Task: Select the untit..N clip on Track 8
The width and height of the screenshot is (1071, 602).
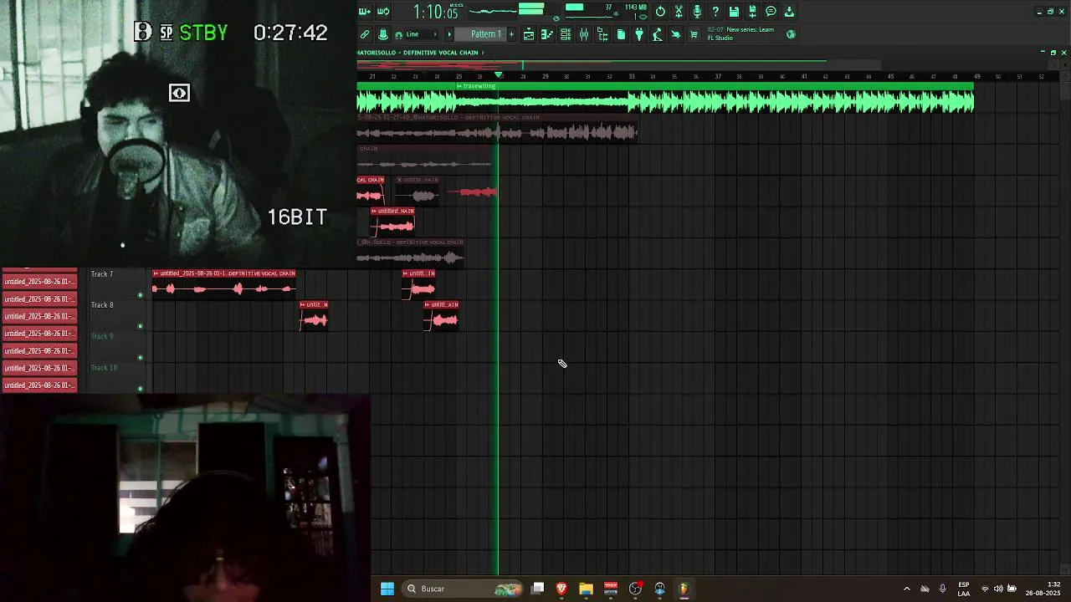Action: pos(314,315)
